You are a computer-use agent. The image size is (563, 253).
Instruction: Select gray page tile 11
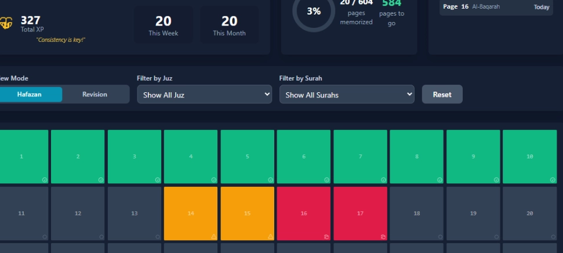point(23,214)
